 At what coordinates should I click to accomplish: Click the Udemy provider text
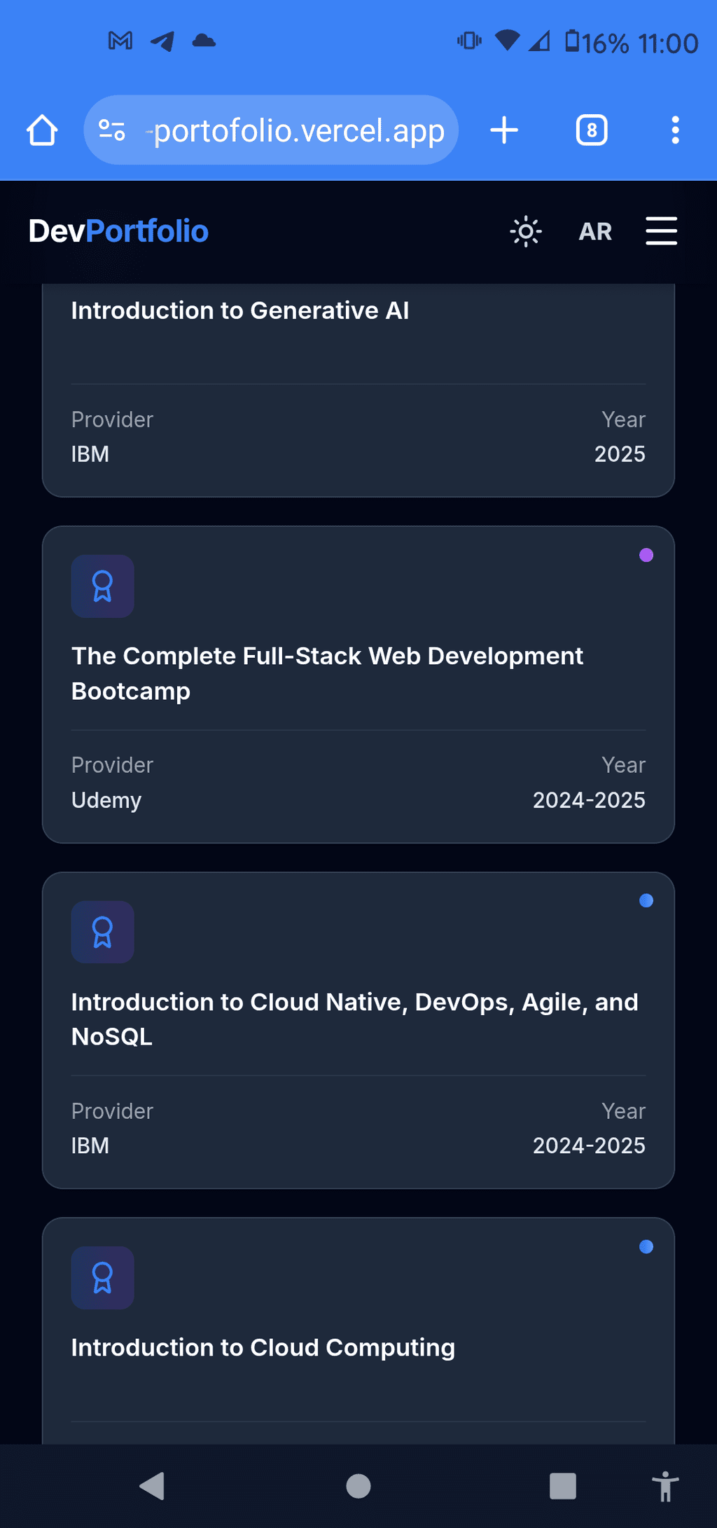(106, 800)
